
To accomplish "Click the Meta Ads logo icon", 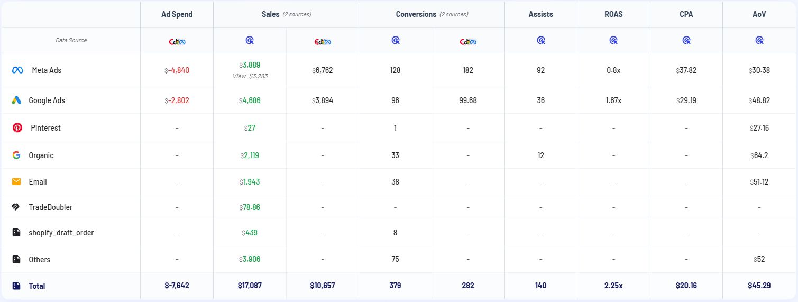I will [17, 70].
